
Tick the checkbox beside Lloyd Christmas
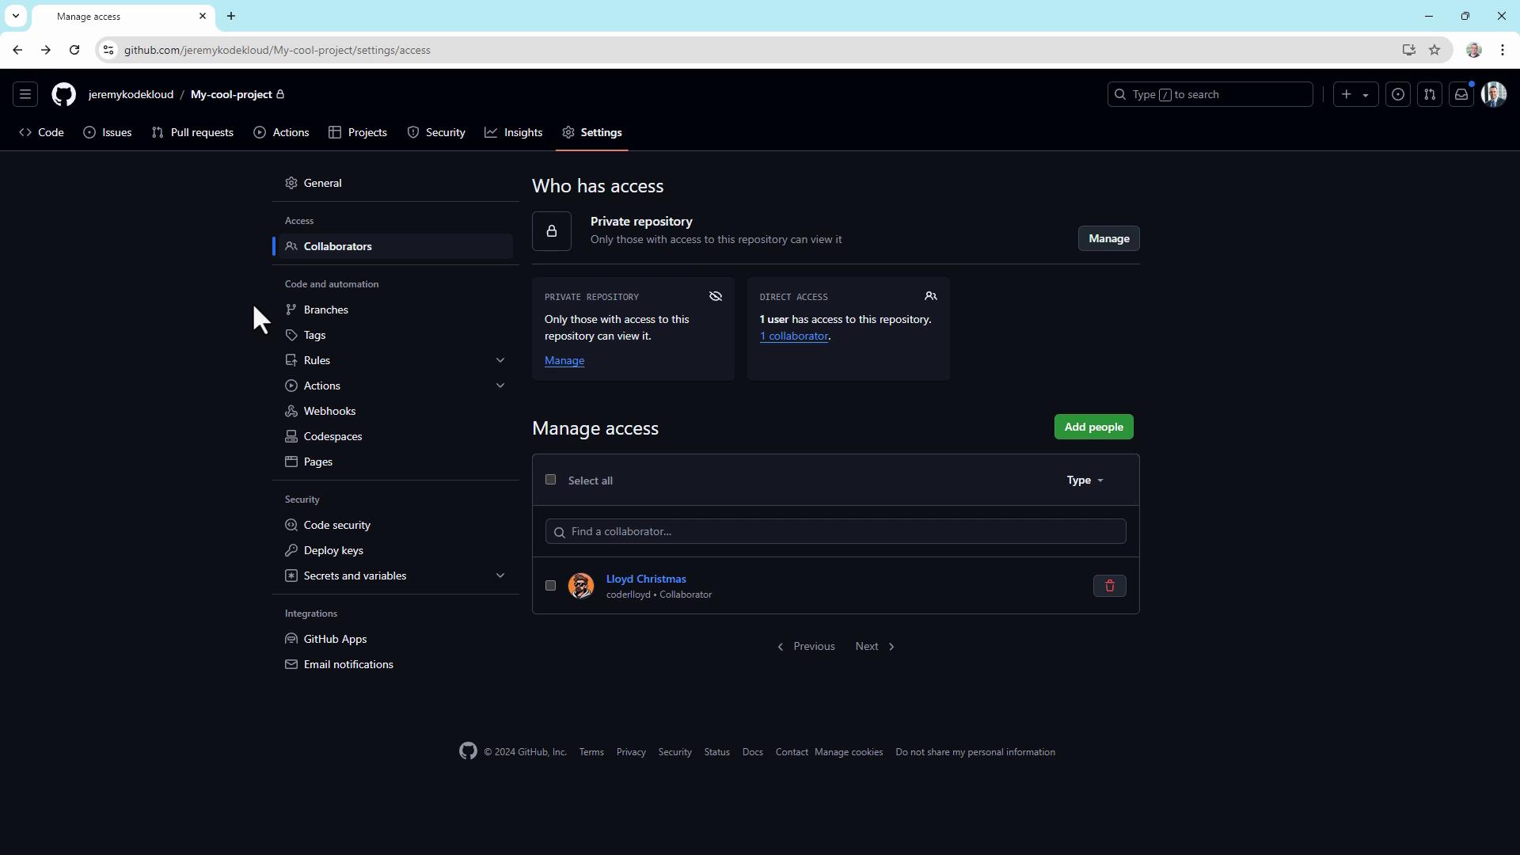pos(551,586)
